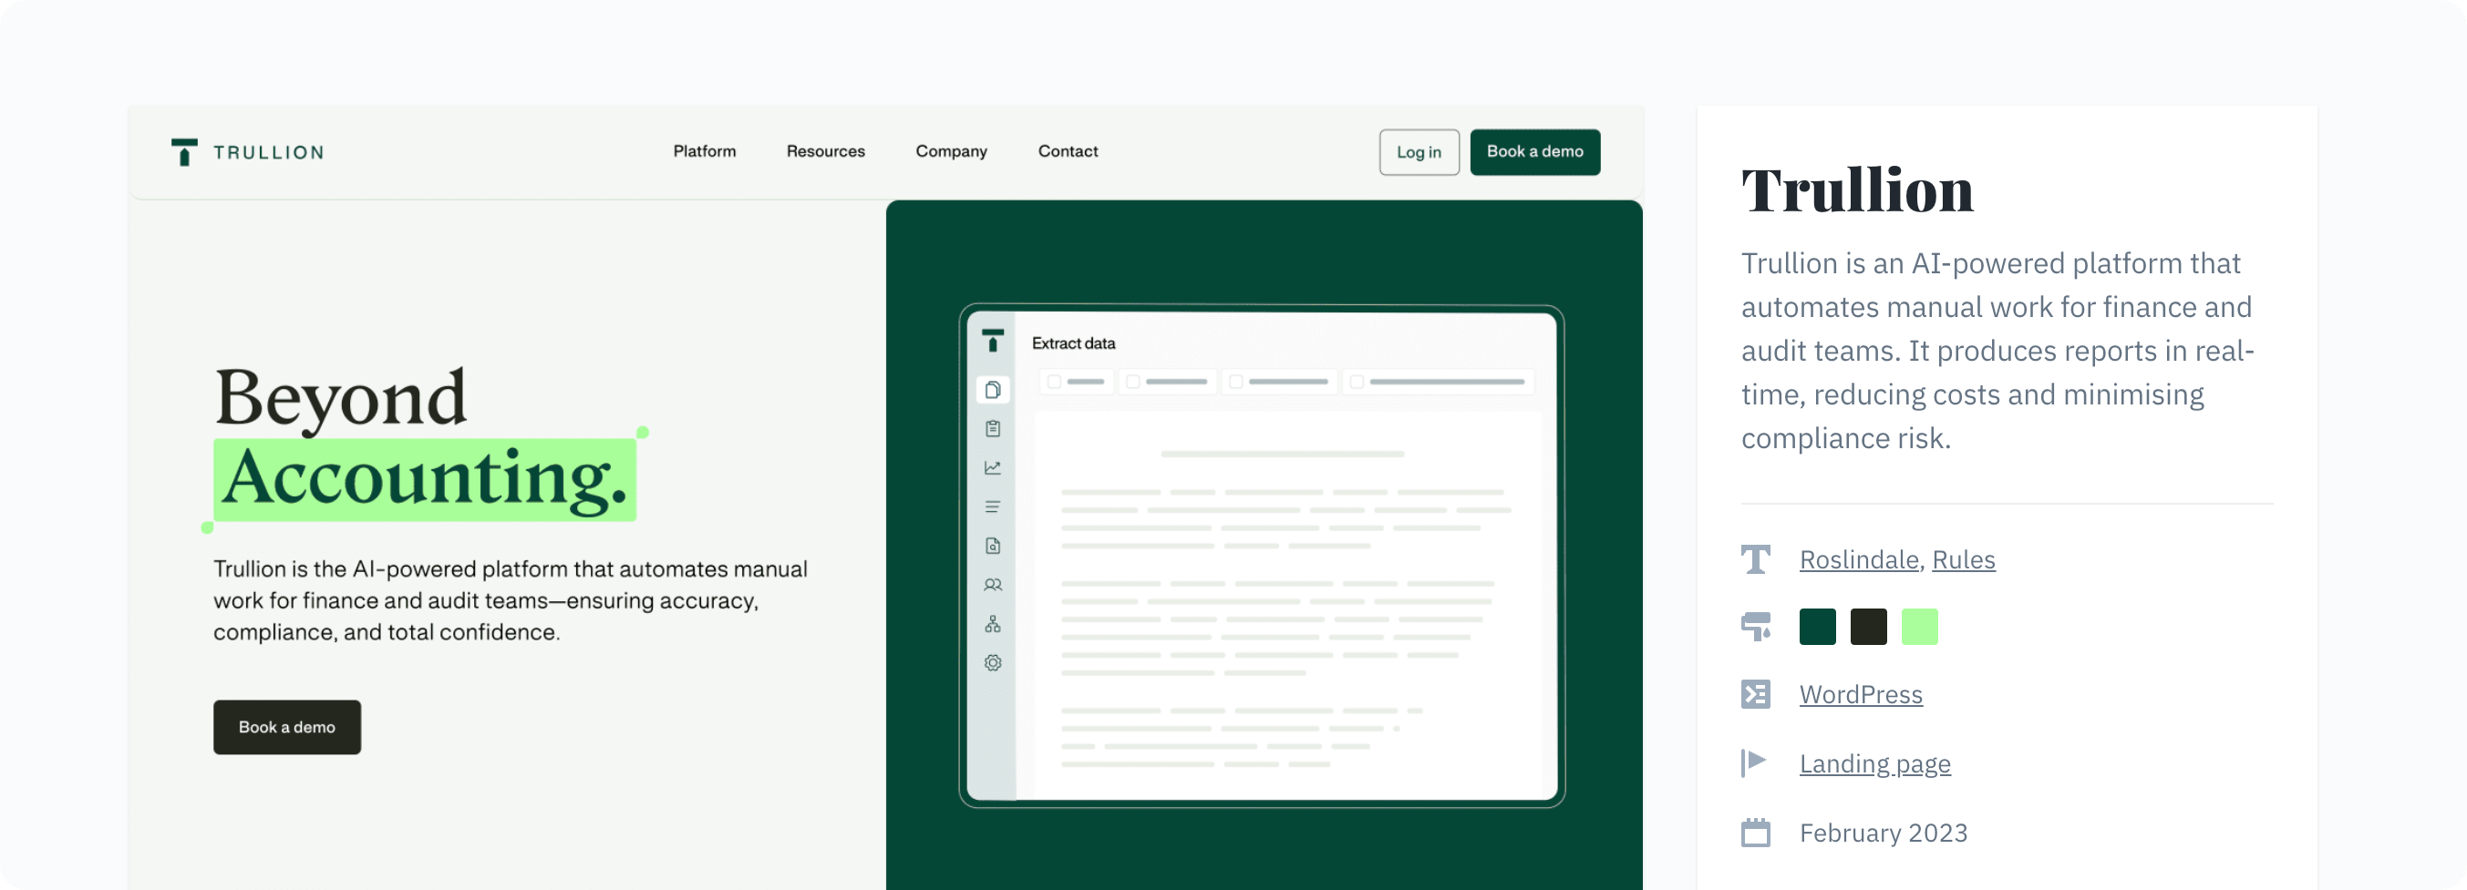Open the Roslindale font link
The height and width of the screenshot is (890, 2467).
[1858, 559]
